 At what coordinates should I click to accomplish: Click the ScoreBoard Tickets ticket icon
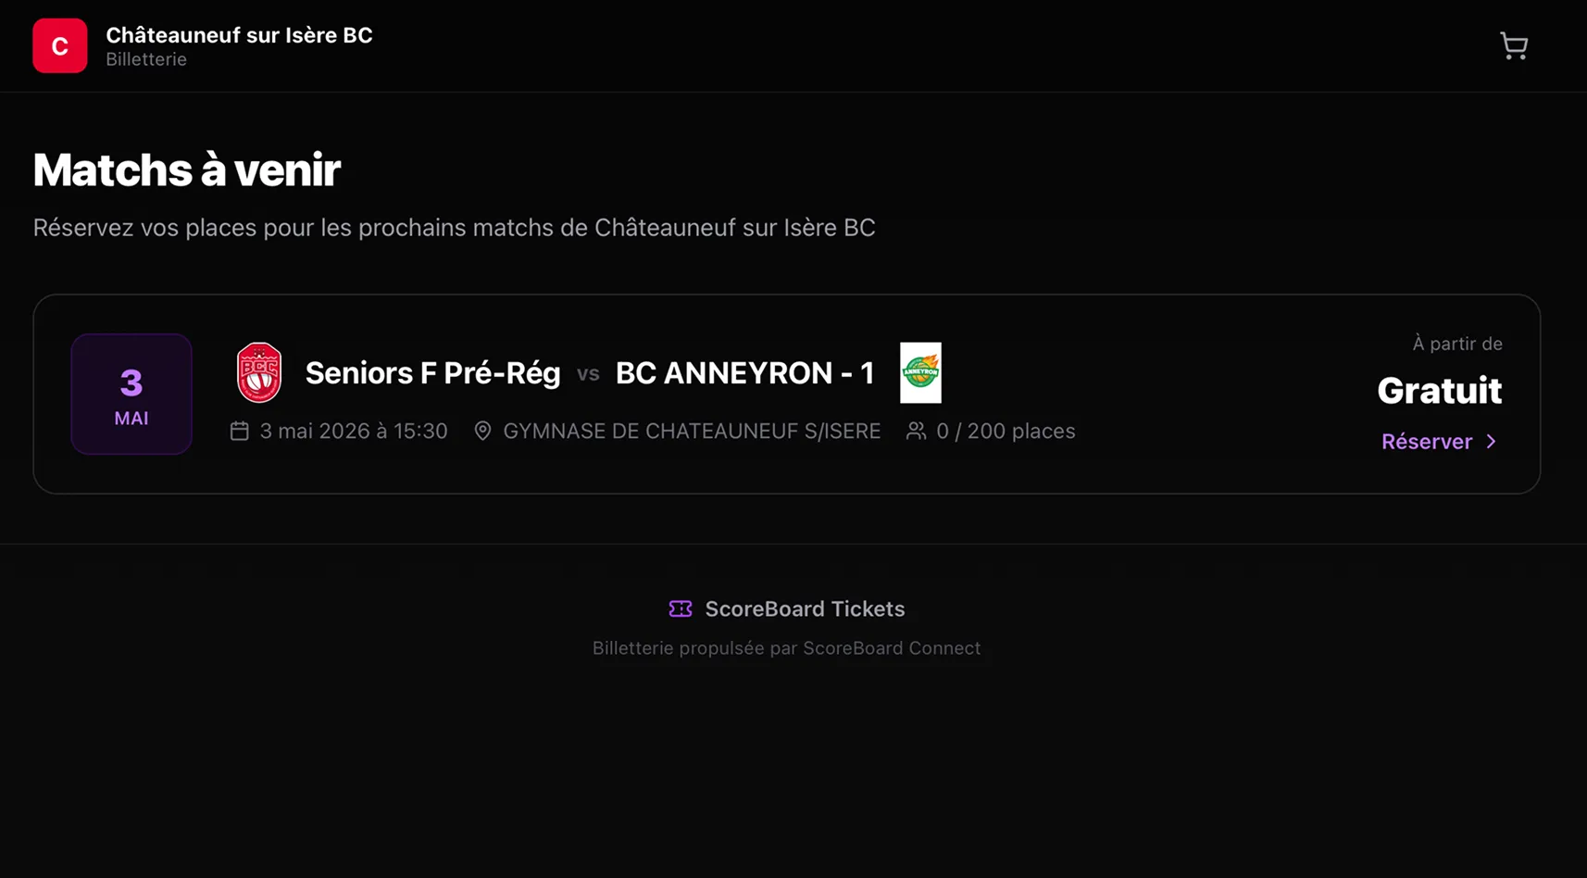point(681,608)
